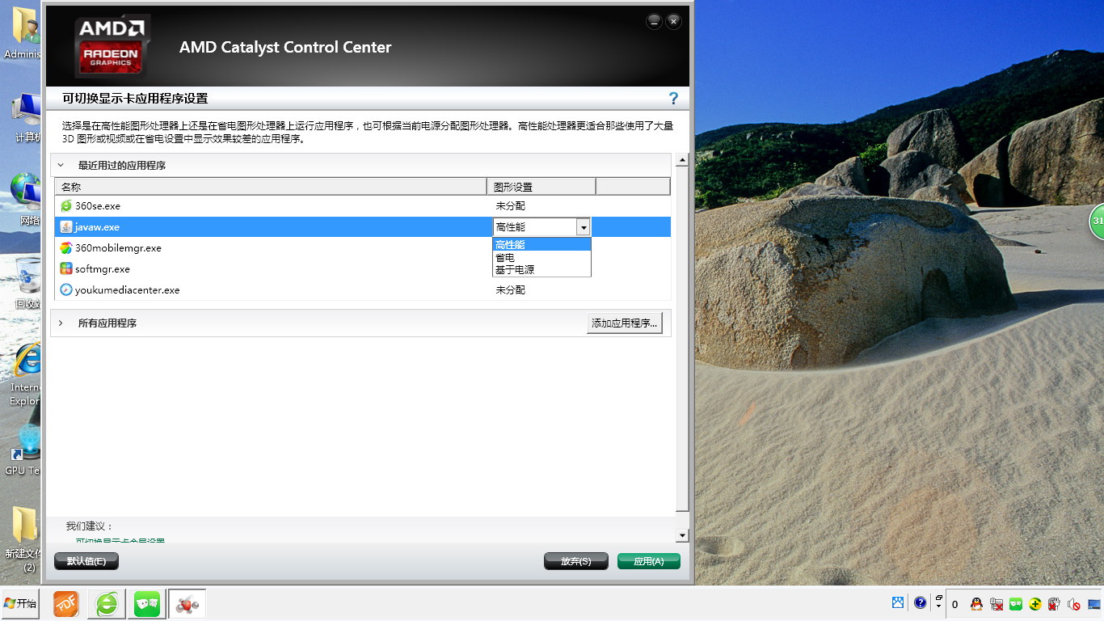Click the 360se.exe browser icon in the list

66,206
